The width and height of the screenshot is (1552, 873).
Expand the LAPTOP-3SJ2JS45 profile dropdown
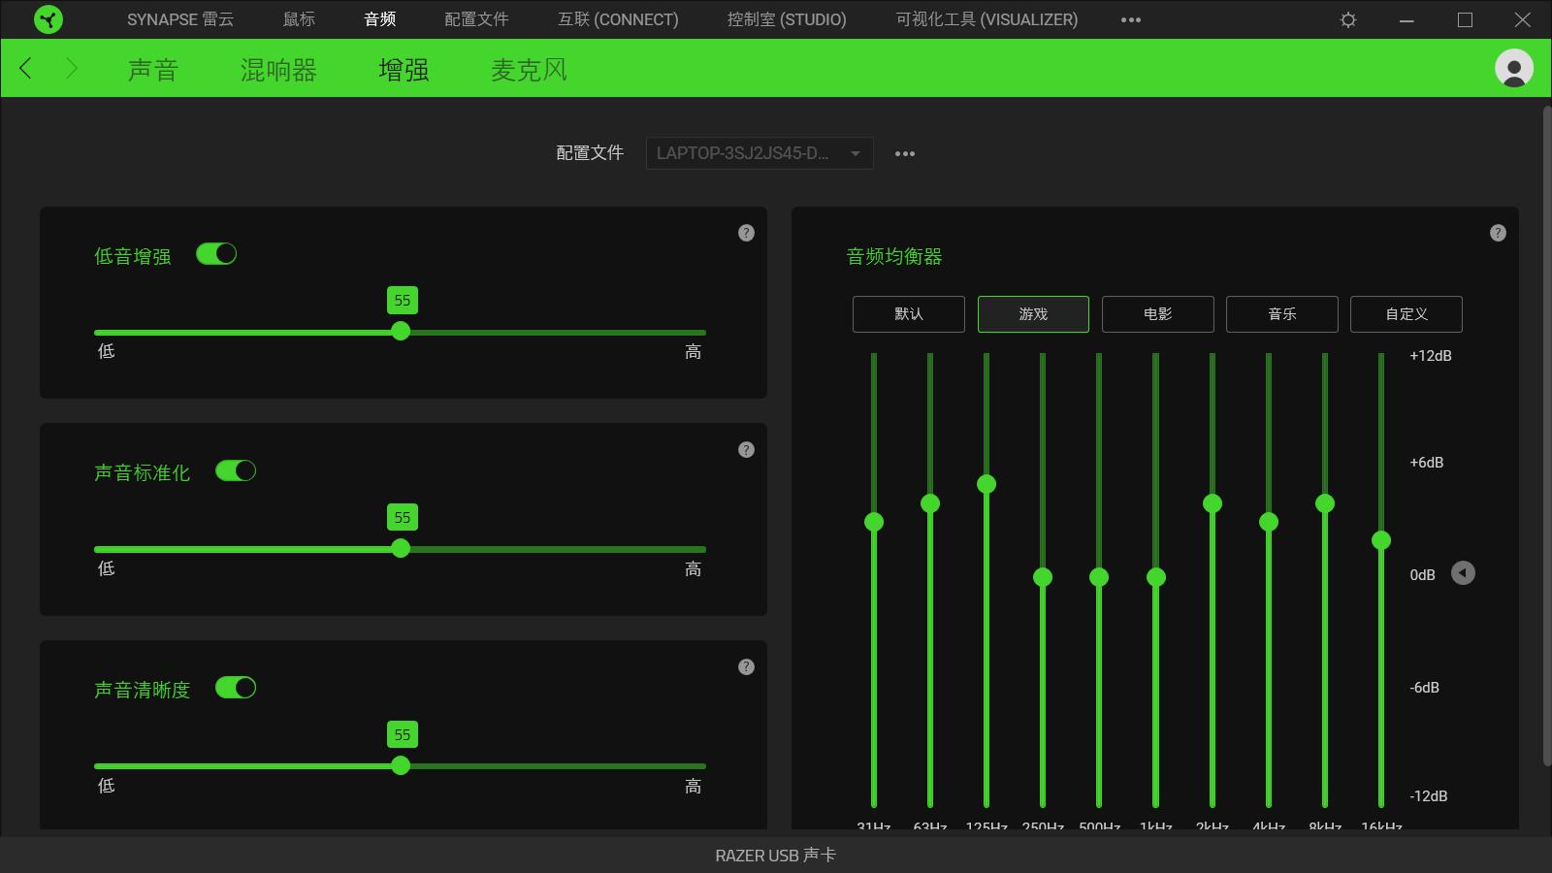760,153
